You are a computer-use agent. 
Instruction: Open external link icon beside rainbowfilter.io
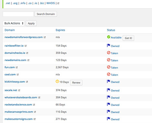[26, 46]
